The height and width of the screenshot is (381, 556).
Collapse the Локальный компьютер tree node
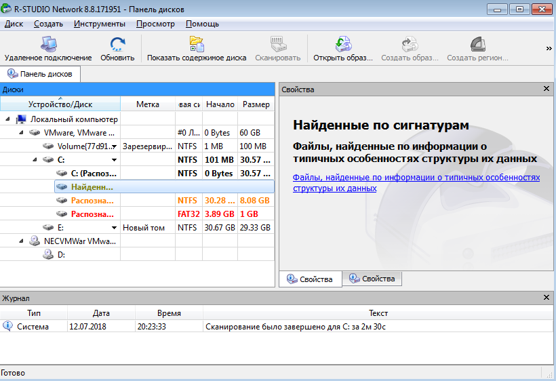(x=8, y=119)
